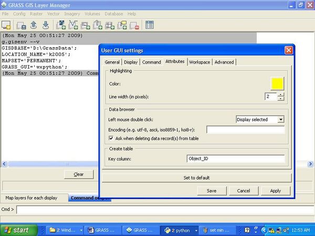Open the File menu
The width and height of the screenshot is (315, 236).
5,14
